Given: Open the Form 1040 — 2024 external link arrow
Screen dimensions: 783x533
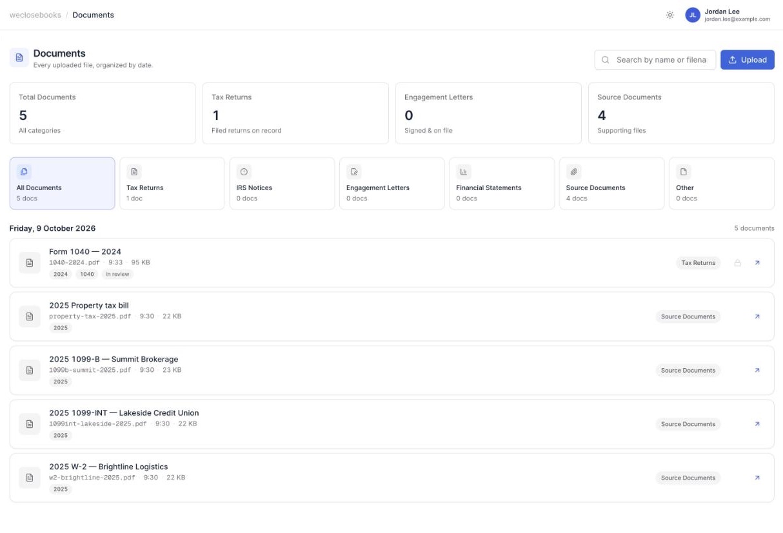Looking at the screenshot, I should point(757,263).
